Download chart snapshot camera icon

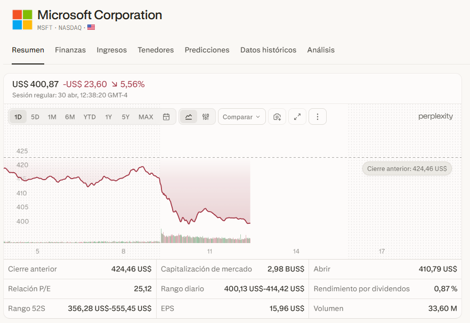[x=277, y=117]
